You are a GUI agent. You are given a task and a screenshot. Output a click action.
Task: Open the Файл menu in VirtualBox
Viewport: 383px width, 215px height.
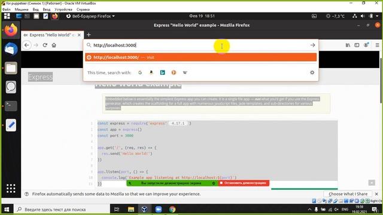7,10
